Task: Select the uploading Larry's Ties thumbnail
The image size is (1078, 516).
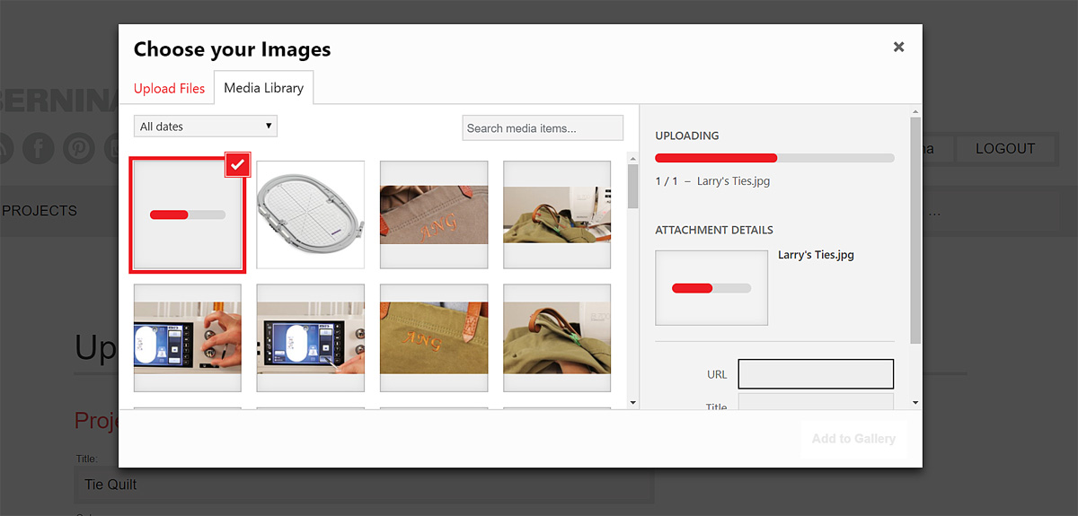Action: click(x=187, y=214)
